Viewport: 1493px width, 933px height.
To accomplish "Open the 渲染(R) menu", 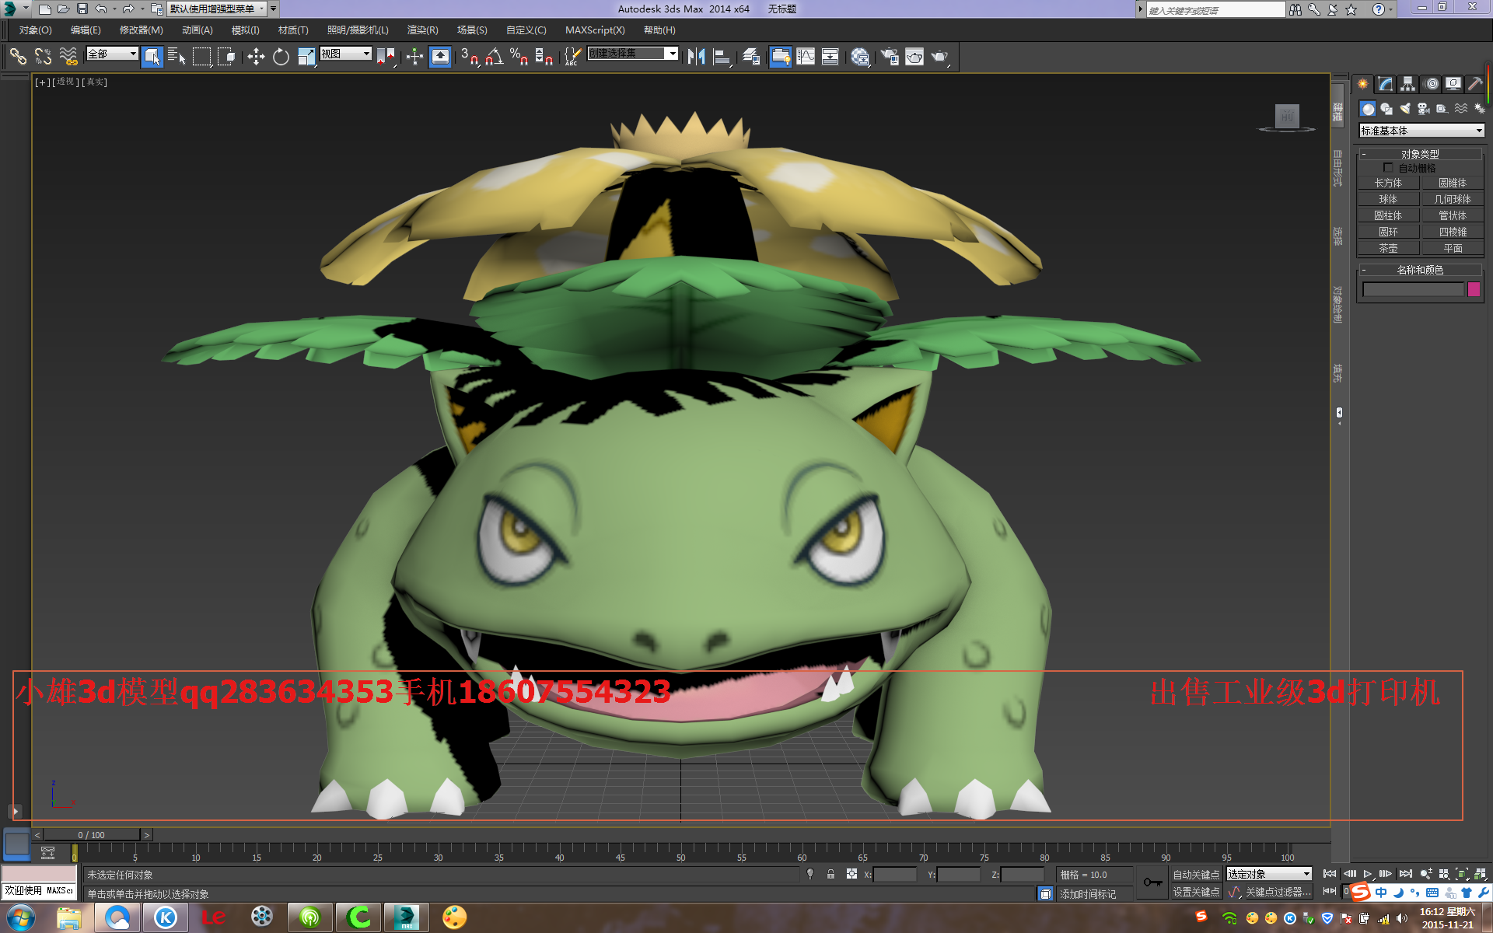I will pyautogui.click(x=422, y=30).
